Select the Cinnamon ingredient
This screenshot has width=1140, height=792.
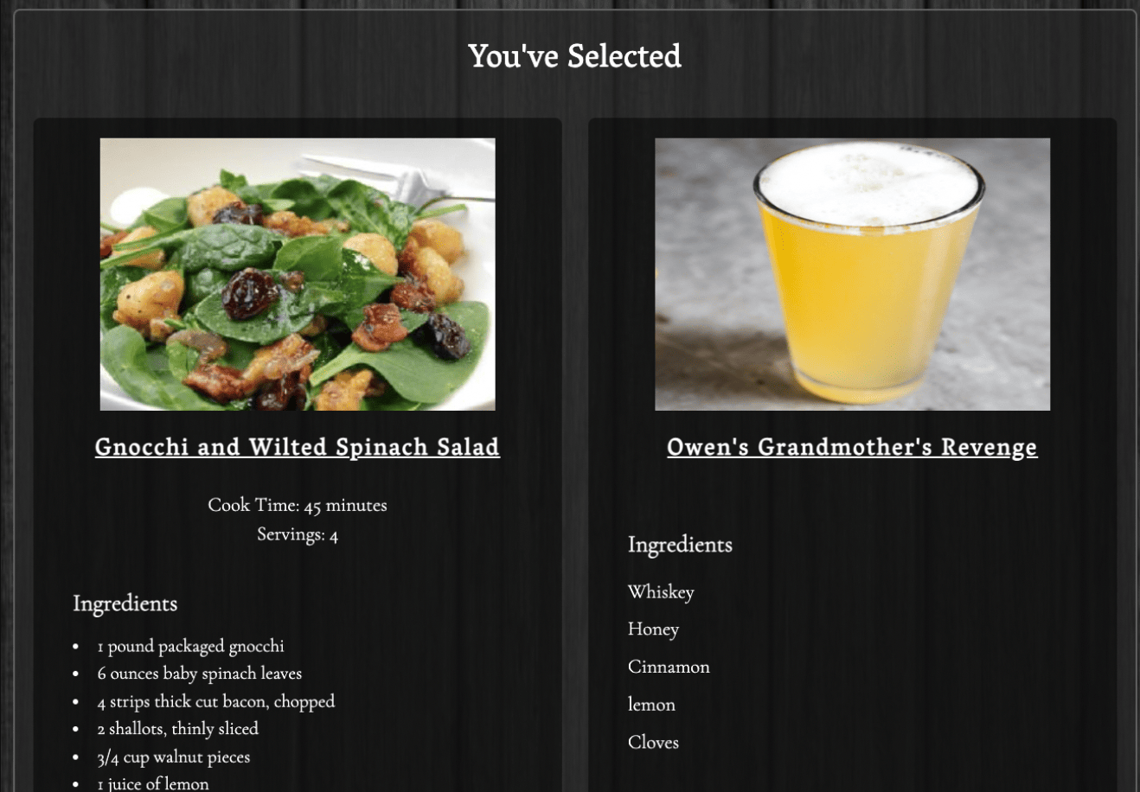[x=669, y=667]
